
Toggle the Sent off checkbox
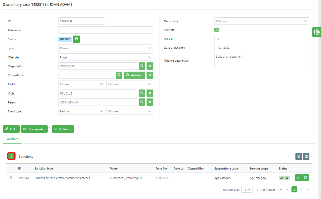(217, 30)
